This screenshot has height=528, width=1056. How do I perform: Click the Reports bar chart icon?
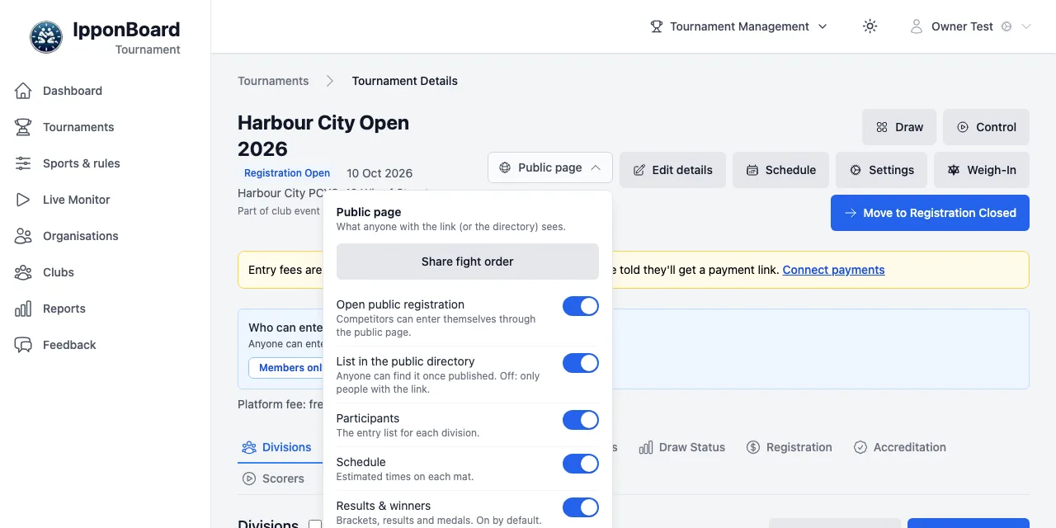point(23,309)
